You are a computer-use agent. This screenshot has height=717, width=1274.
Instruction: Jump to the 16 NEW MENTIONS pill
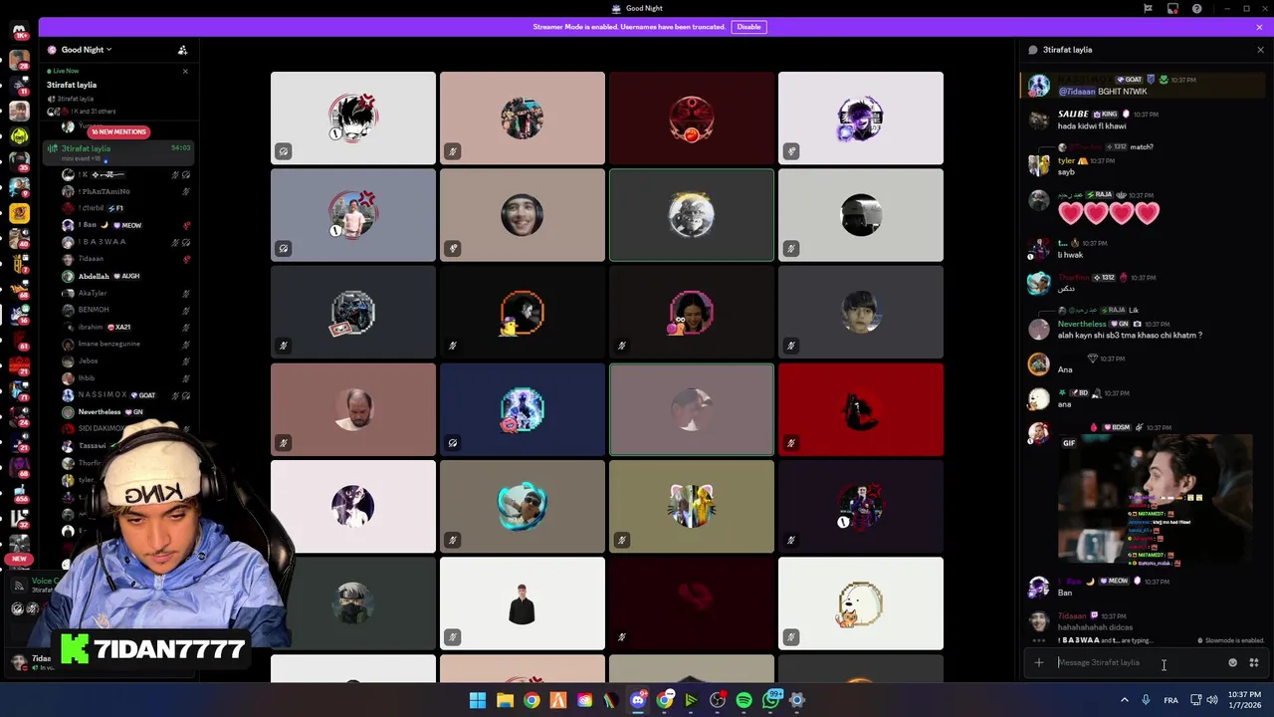(118, 131)
